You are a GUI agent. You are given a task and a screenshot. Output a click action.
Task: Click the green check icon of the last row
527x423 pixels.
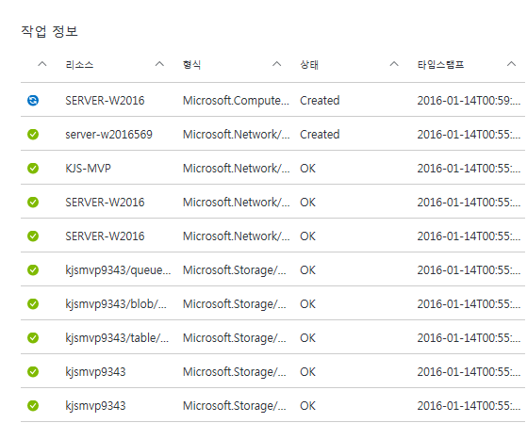(33, 405)
